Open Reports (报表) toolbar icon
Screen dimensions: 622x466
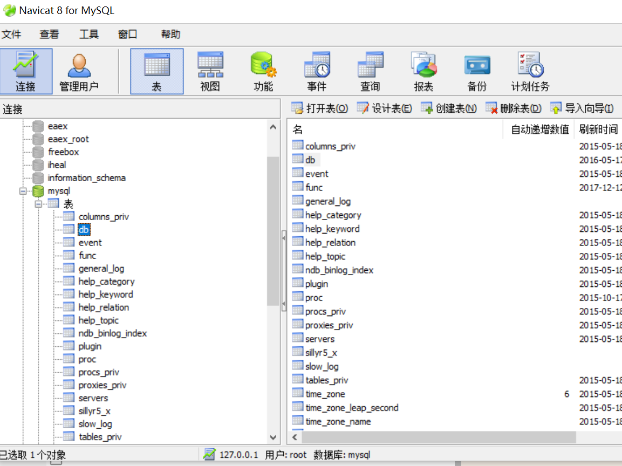[423, 71]
